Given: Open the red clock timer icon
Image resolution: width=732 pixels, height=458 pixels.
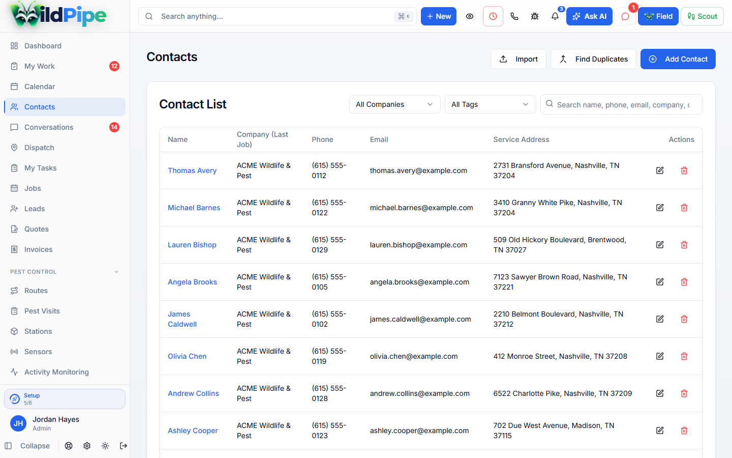Looking at the screenshot, I should 493,16.
